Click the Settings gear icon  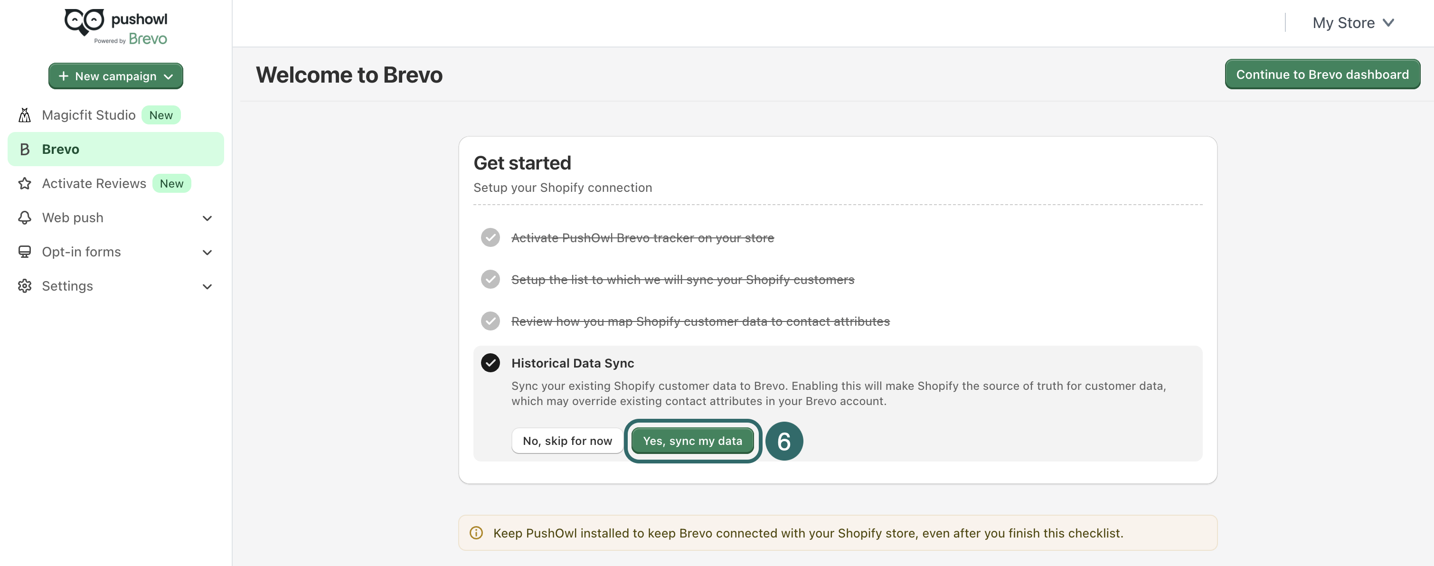tap(25, 286)
